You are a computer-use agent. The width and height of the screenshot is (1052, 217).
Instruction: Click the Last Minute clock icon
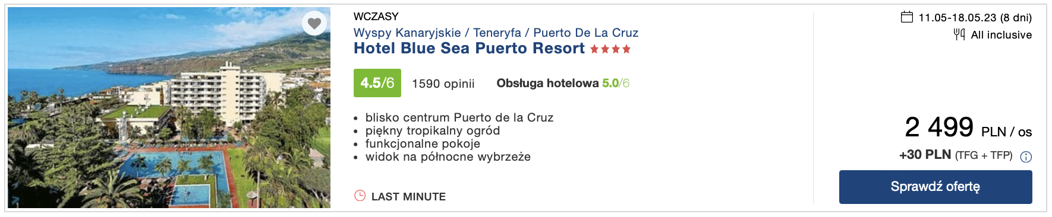pyautogui.click(x=360, y=196)
